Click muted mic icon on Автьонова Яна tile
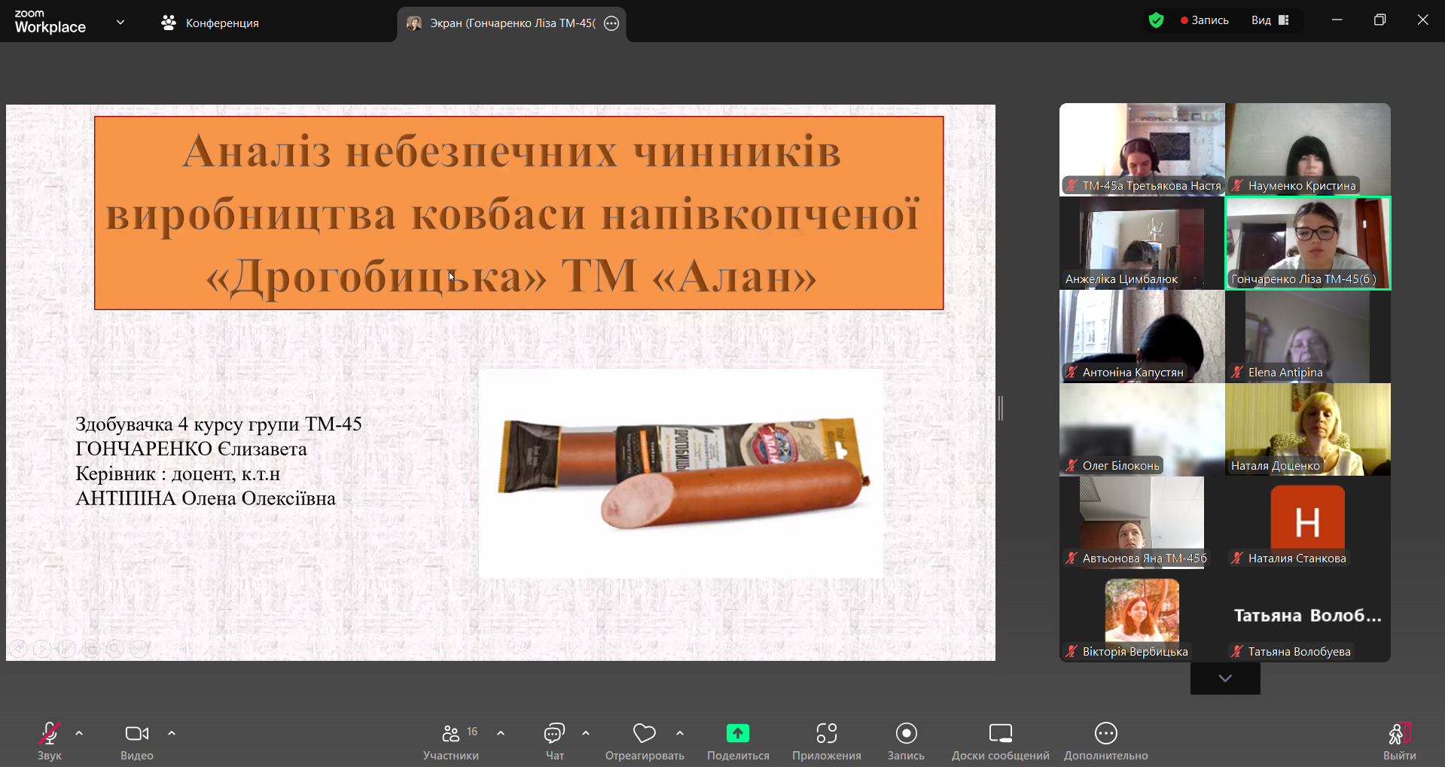1445x767 pixels. (x=1072, y=559)
